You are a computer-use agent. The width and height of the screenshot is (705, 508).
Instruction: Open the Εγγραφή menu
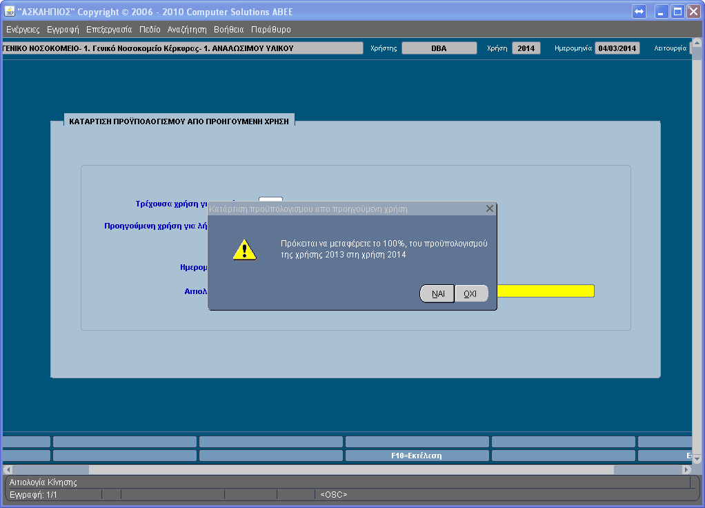pos(63,30)
